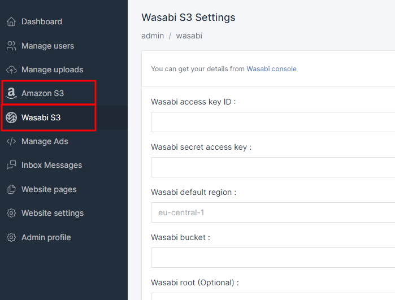The width and height of the screenshot is (395, 300).
Task: Click the admin breadcrumb link
Action: (x=153, y=36)
